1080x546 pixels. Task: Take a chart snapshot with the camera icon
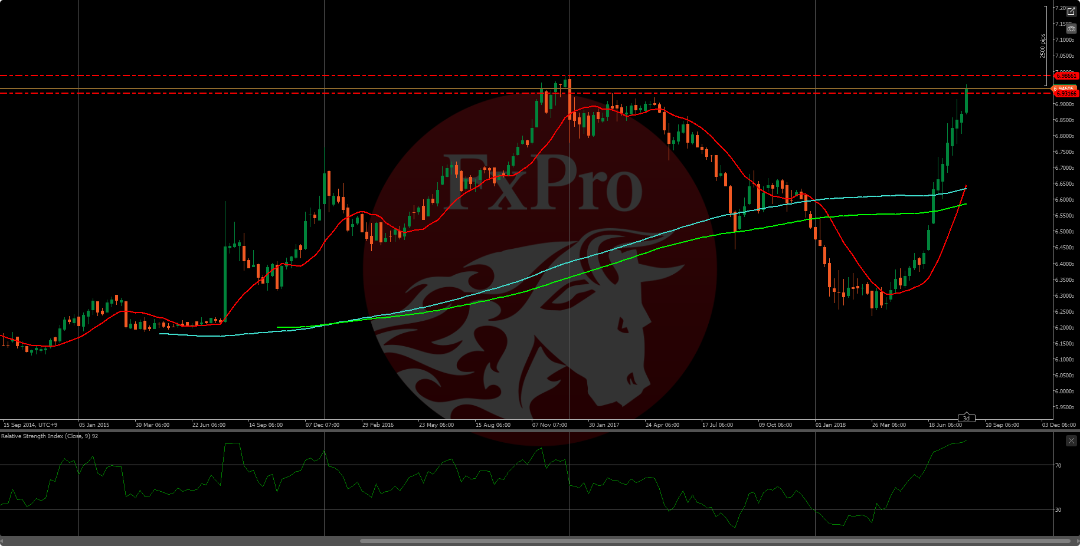click(1071, 28)
